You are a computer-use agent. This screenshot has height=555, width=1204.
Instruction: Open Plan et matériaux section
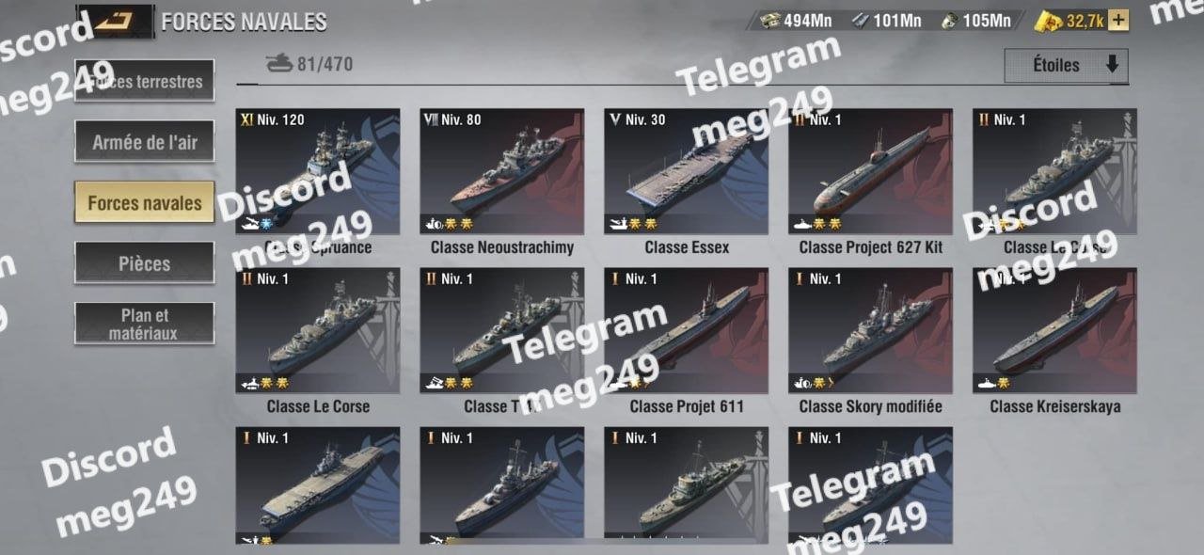[x=145, y=324]
